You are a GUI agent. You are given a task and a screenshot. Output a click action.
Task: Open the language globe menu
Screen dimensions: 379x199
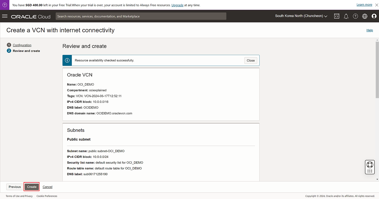tap(365, 16)
